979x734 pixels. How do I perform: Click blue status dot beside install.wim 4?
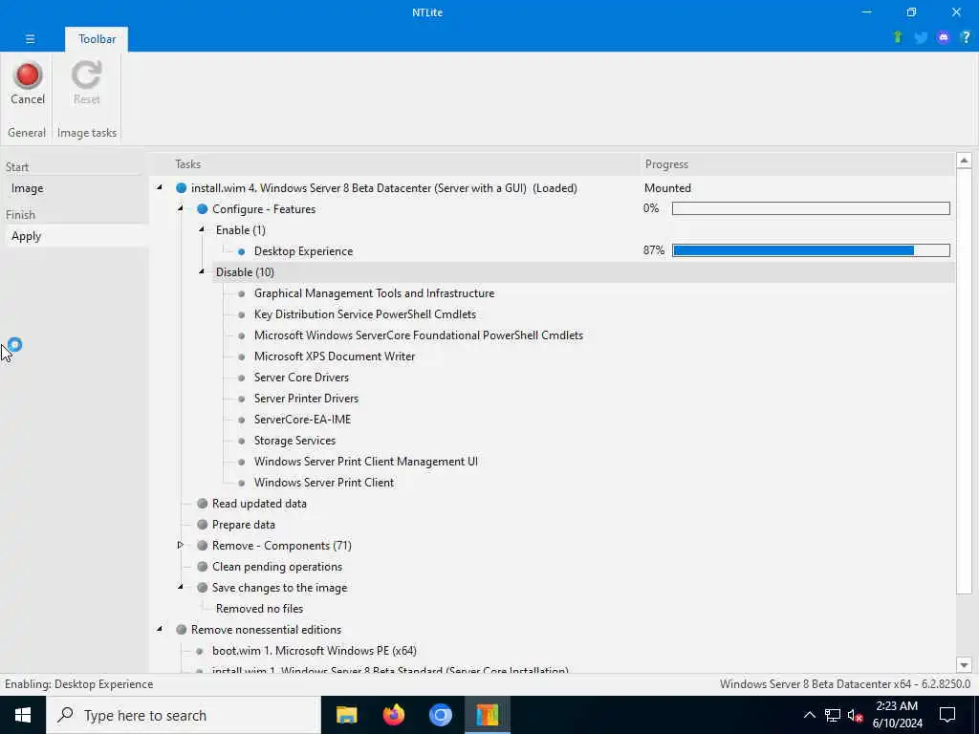(x=181, y=188)
